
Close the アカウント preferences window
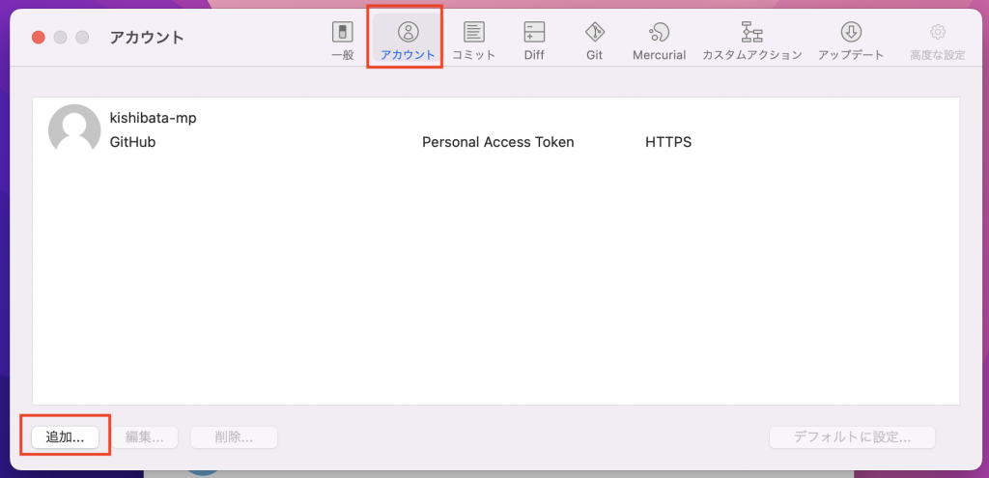(x=39, y=38)
